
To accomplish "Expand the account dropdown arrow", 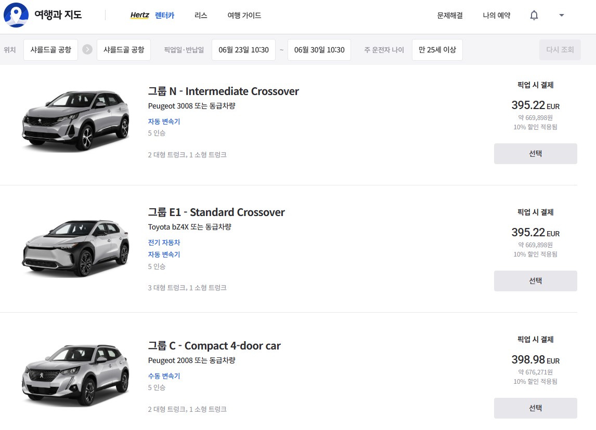I will [561, 16].
